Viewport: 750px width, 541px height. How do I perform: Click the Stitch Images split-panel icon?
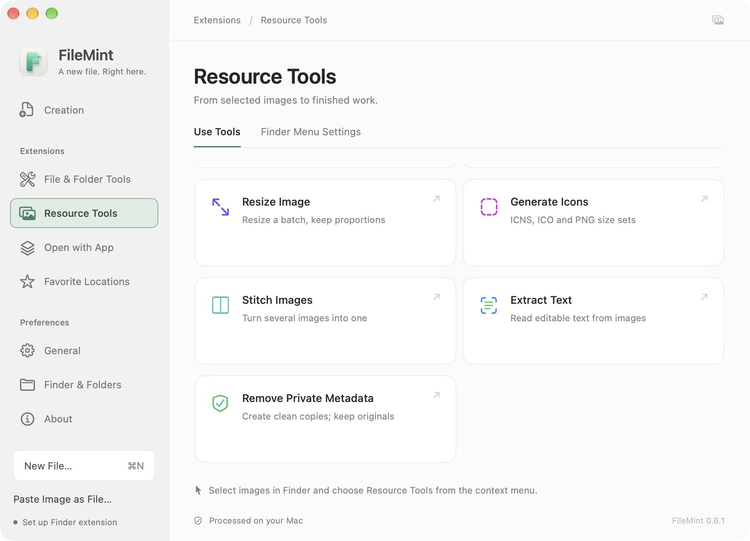tap(220, 305)
